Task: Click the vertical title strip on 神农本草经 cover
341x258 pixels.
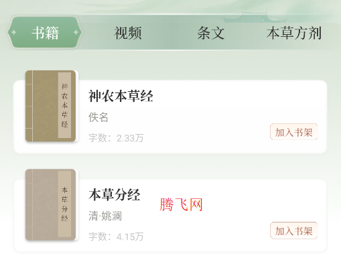Action: pyautogui.click(x=64, y=105)
